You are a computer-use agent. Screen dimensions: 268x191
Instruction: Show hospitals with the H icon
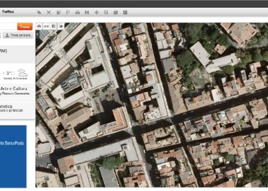(x=87, y=13)
